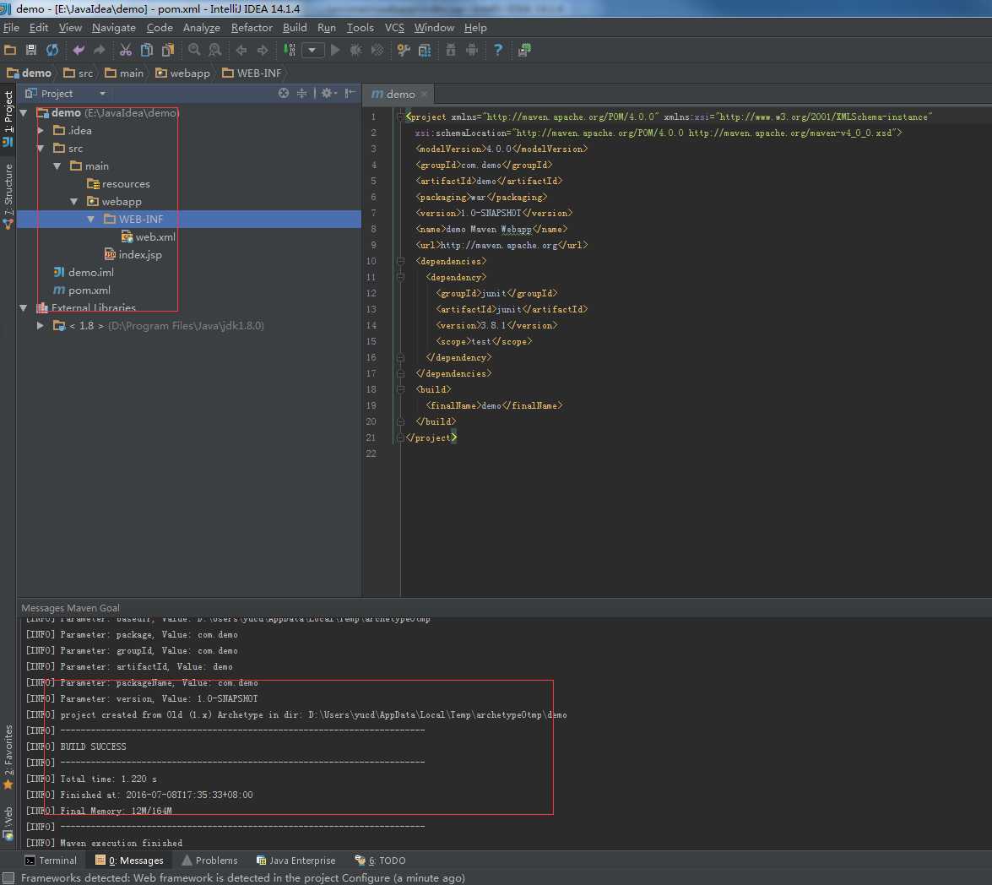
Task: Open the run configuration dropdown
Action: pos(312,50)
